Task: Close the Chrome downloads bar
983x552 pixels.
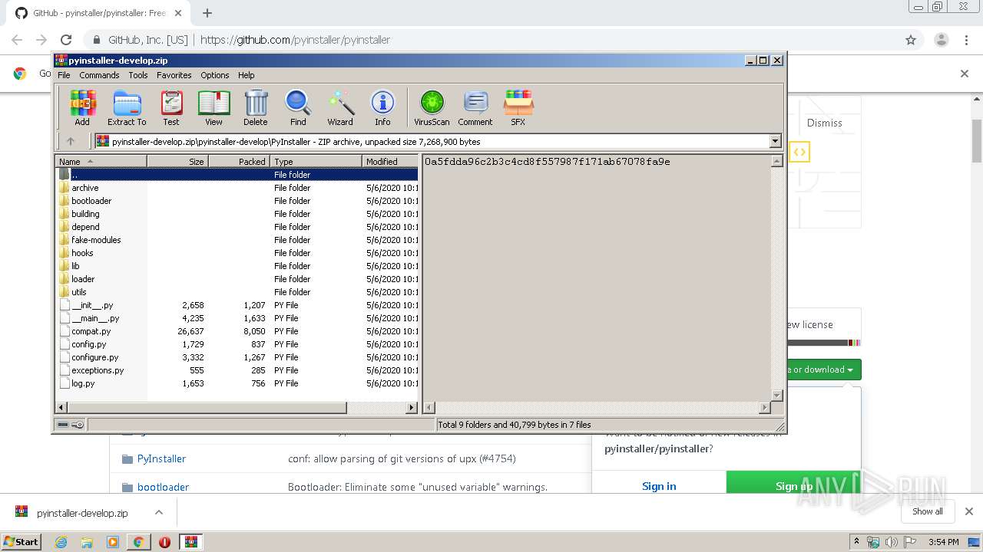Action: pos(968,511)
